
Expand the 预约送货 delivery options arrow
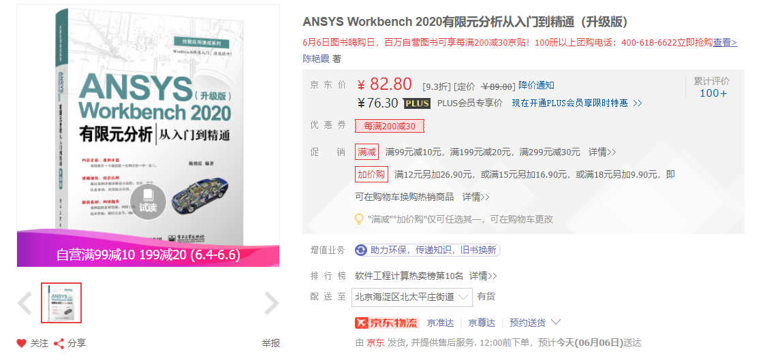[556, 323]
